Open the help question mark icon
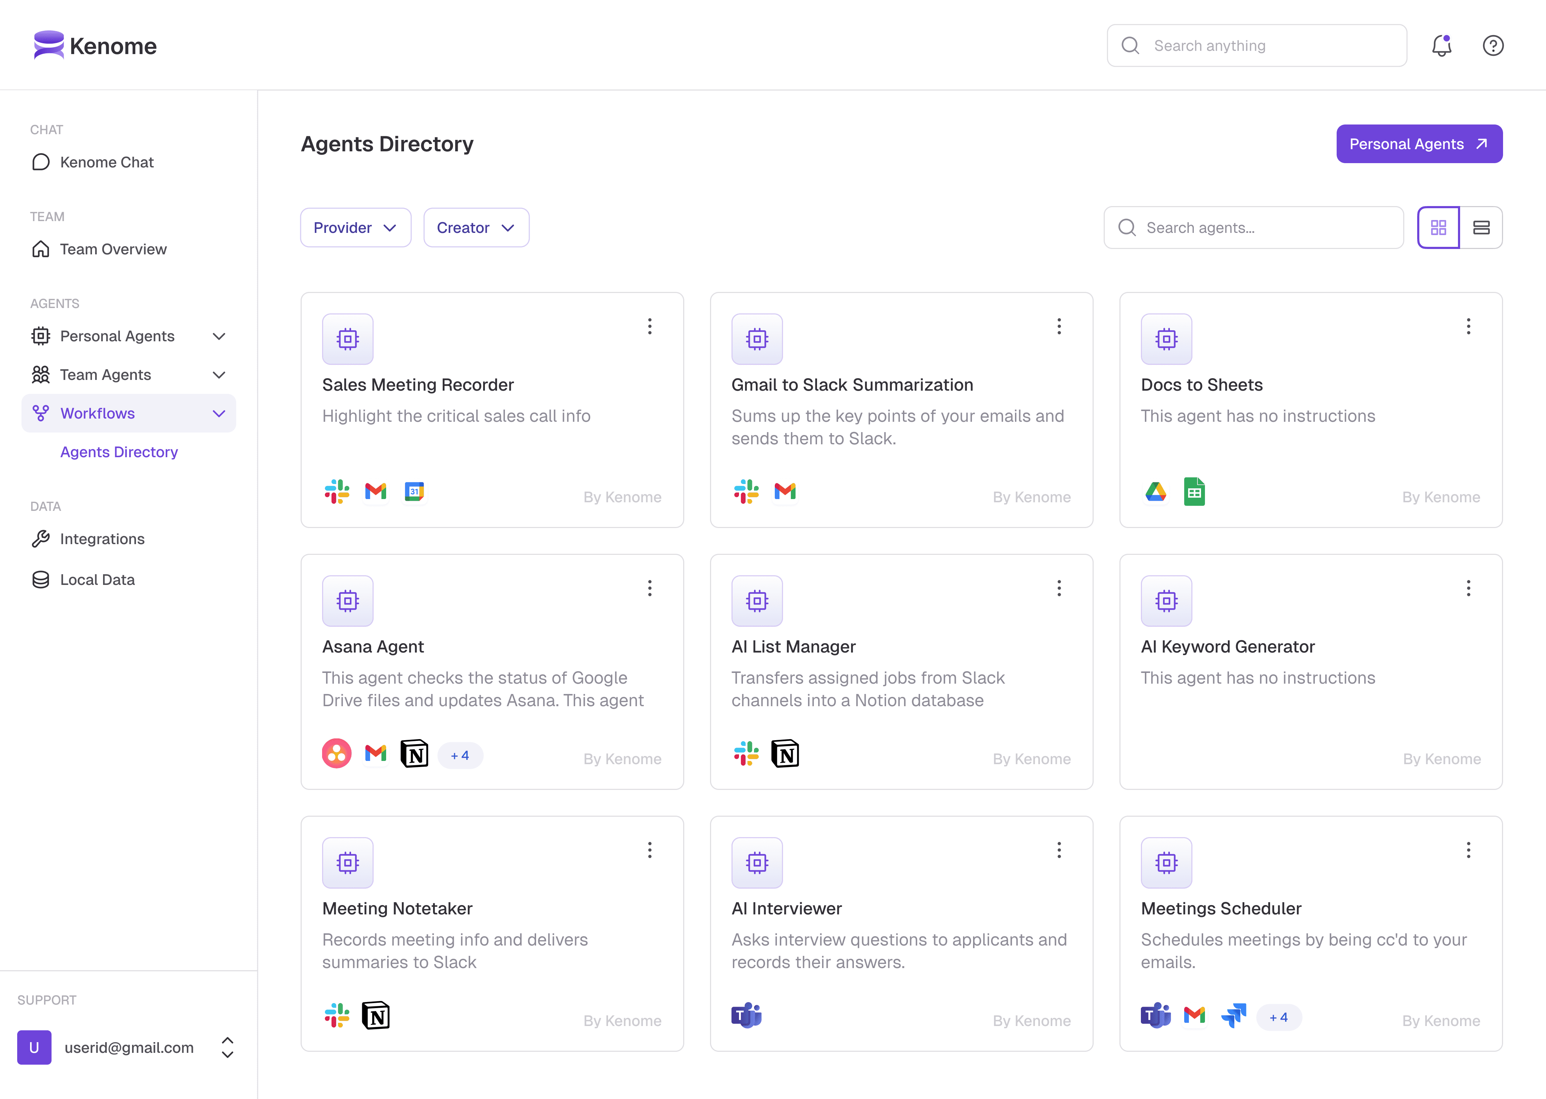1546x1099 pixels. tap(1493, 45)
